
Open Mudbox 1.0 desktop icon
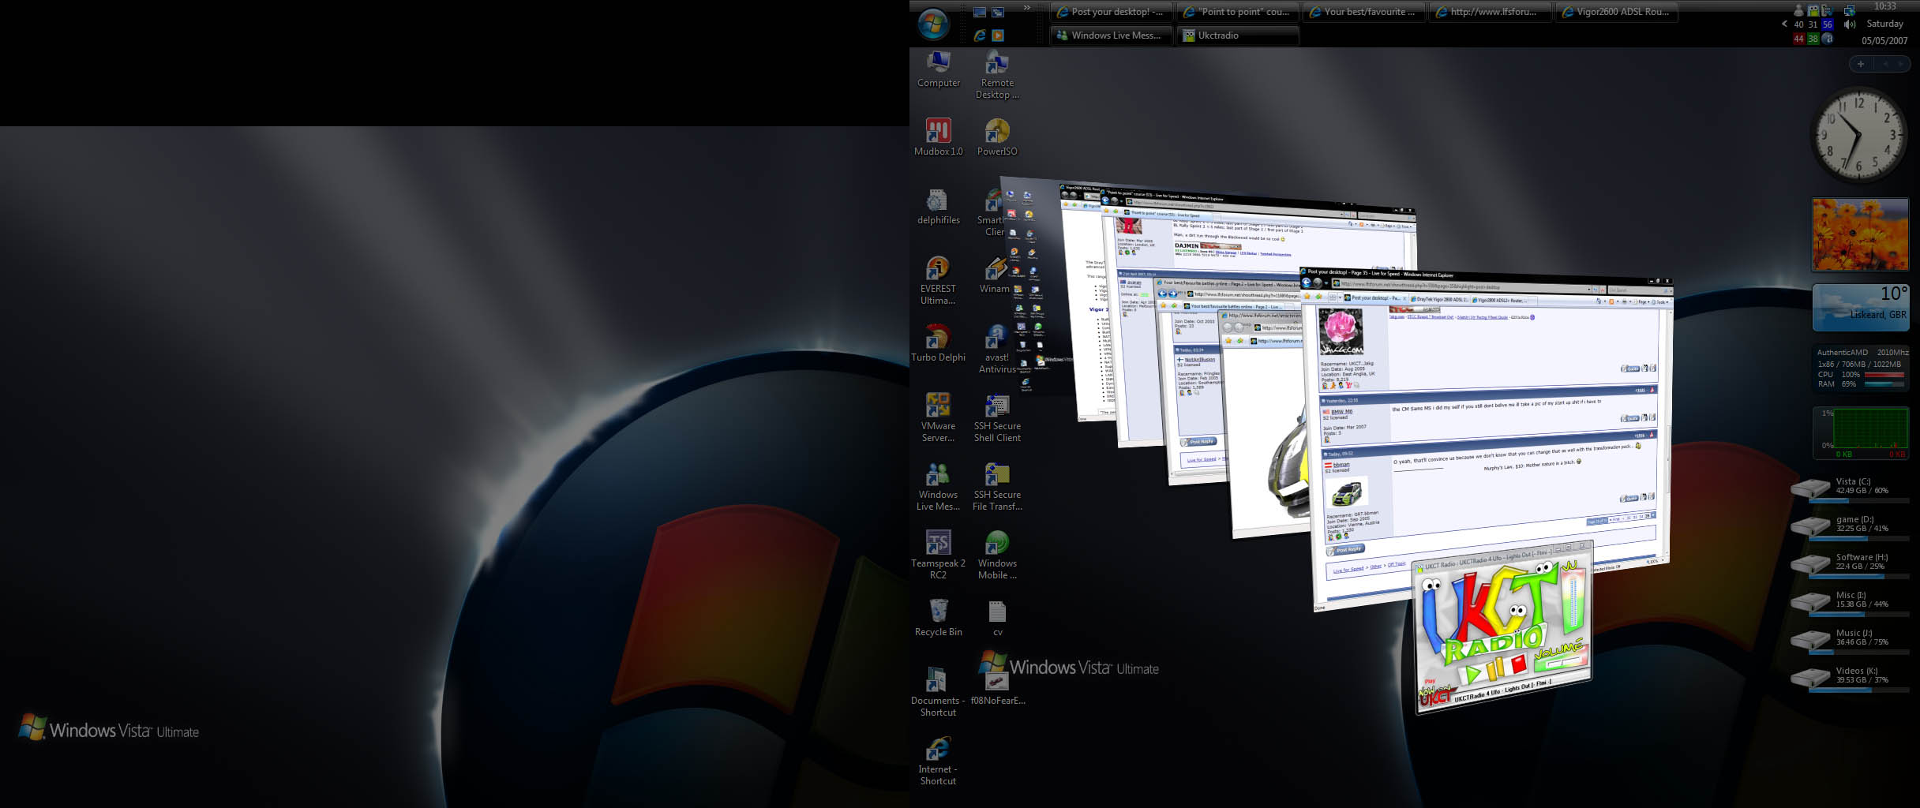(x=938, y=137)
